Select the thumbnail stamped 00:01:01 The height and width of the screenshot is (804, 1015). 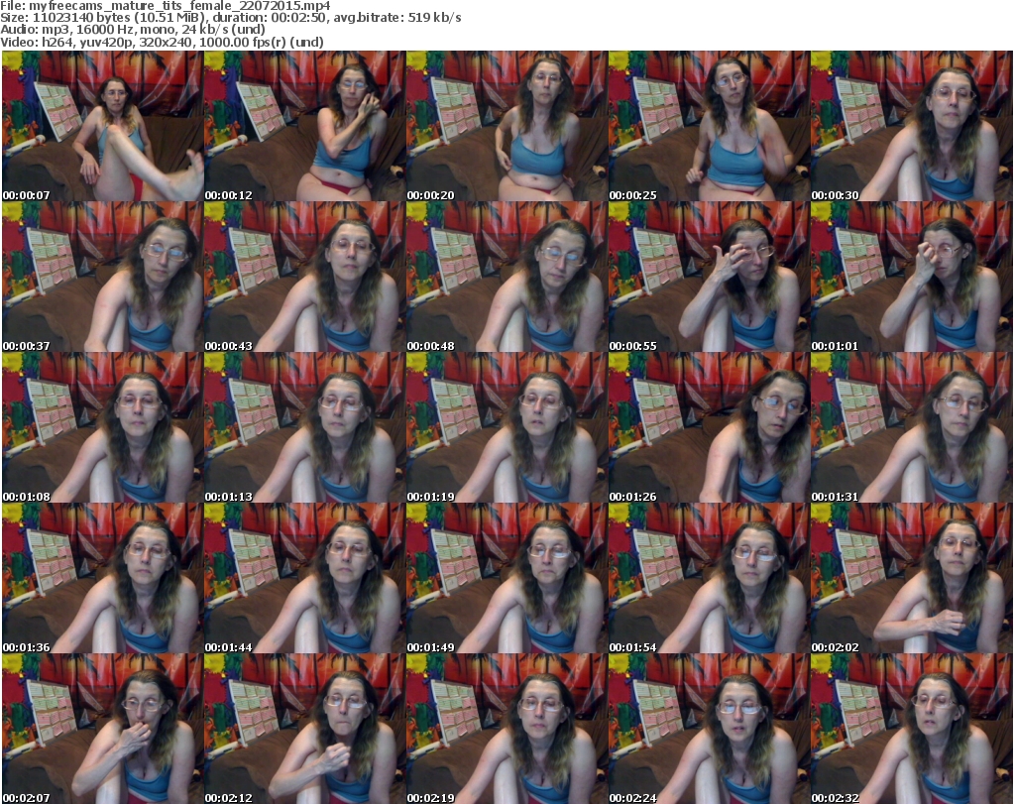coord(911,277)
